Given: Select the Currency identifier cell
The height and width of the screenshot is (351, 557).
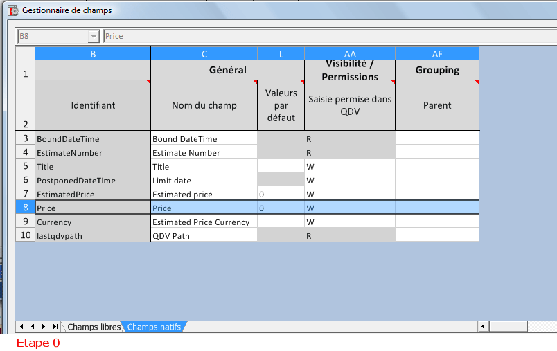Looking at the screenshot, I should [x=93, y=222].
